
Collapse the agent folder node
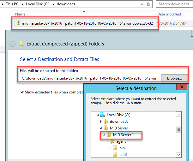pos(107,141)
